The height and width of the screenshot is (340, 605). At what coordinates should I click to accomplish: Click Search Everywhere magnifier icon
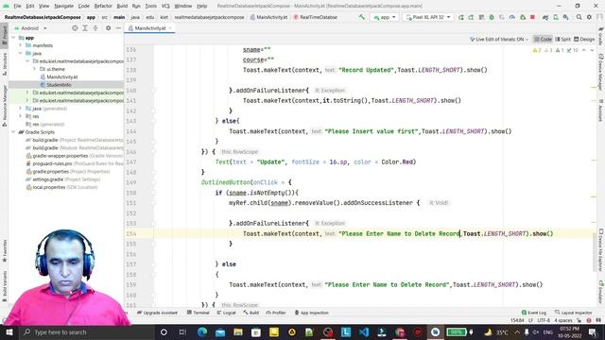tap(579, 17)
